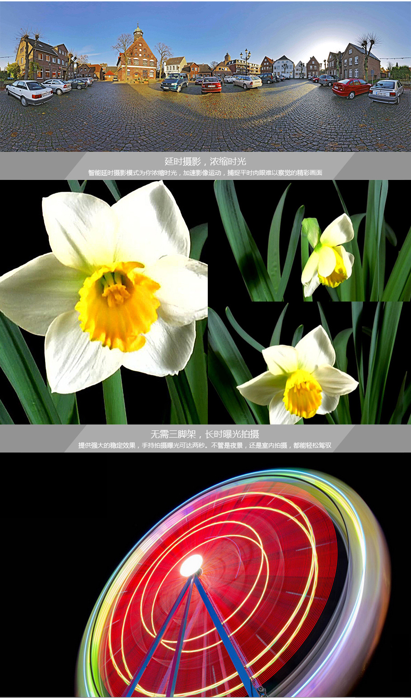Open the spinning ferris wheel long-exposure photo
This screenshot has width=411, height=698.
(x=205, y=575)
